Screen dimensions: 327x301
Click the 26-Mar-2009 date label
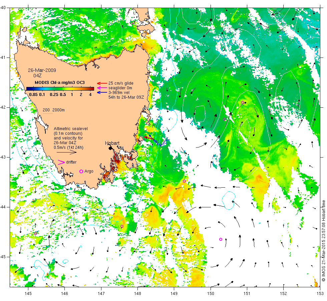click(42, 70)
